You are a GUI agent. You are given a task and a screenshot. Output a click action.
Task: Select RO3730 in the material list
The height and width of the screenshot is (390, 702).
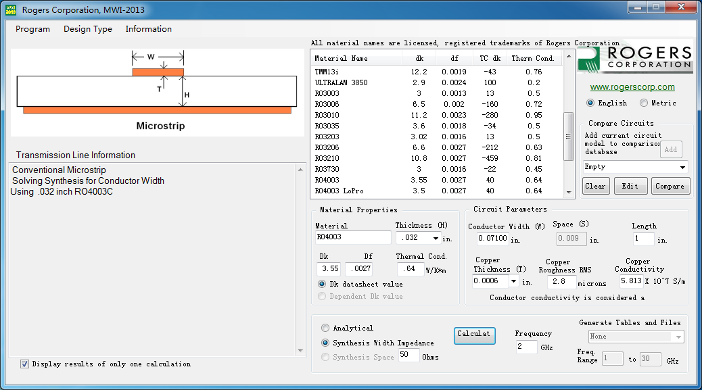click(436, 169)
